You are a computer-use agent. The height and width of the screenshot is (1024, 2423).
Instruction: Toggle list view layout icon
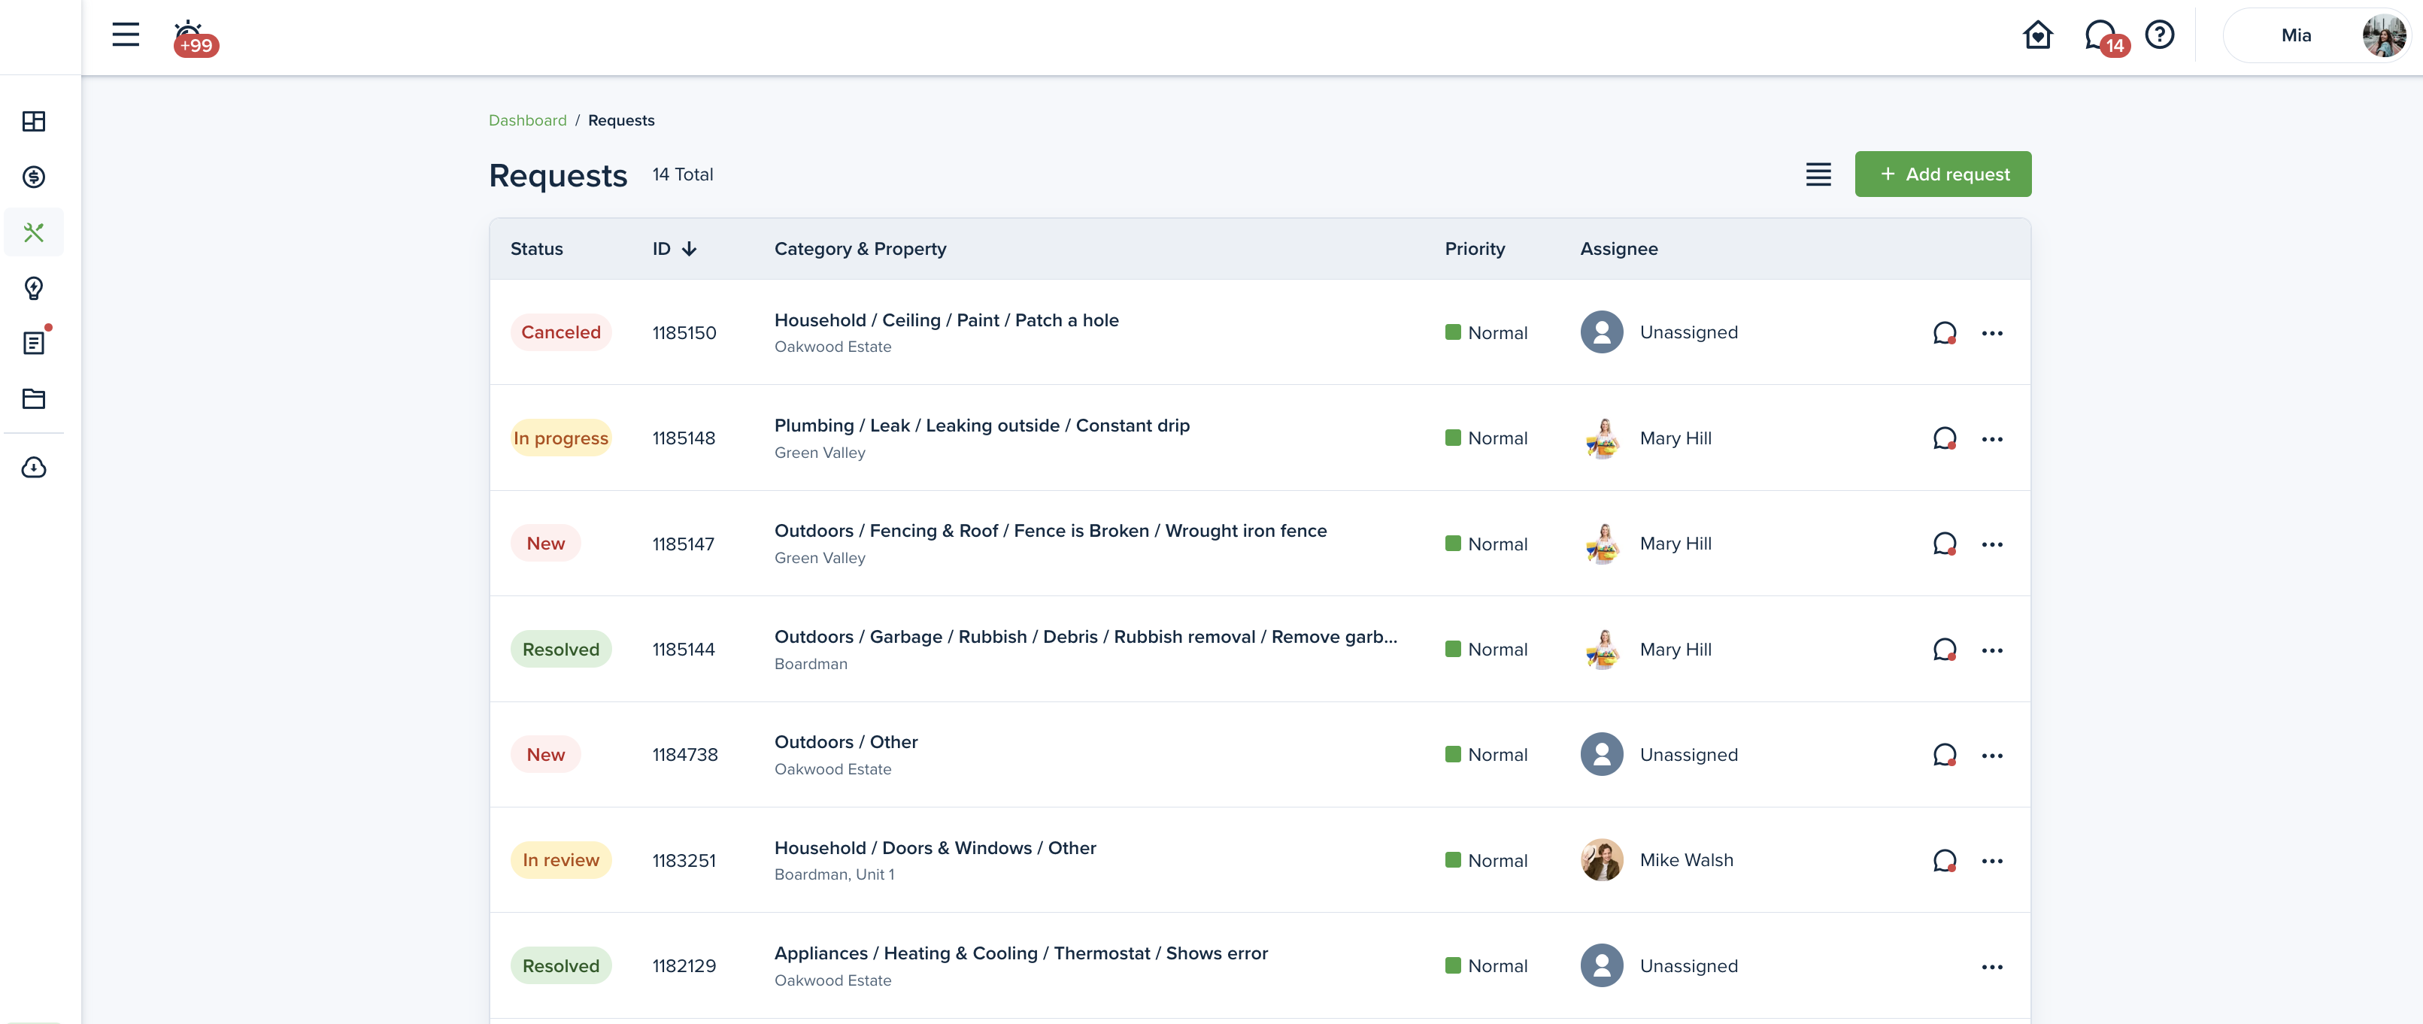click(x=1817, y=174)
